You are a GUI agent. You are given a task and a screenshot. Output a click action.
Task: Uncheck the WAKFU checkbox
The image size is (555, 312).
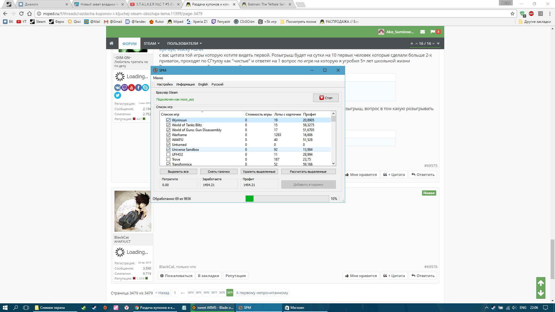point(168,140)
